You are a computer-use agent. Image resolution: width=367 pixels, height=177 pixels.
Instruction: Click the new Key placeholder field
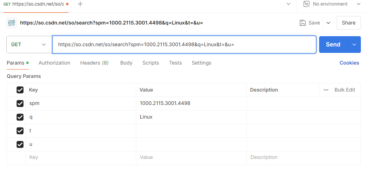[x=81, y=158]
